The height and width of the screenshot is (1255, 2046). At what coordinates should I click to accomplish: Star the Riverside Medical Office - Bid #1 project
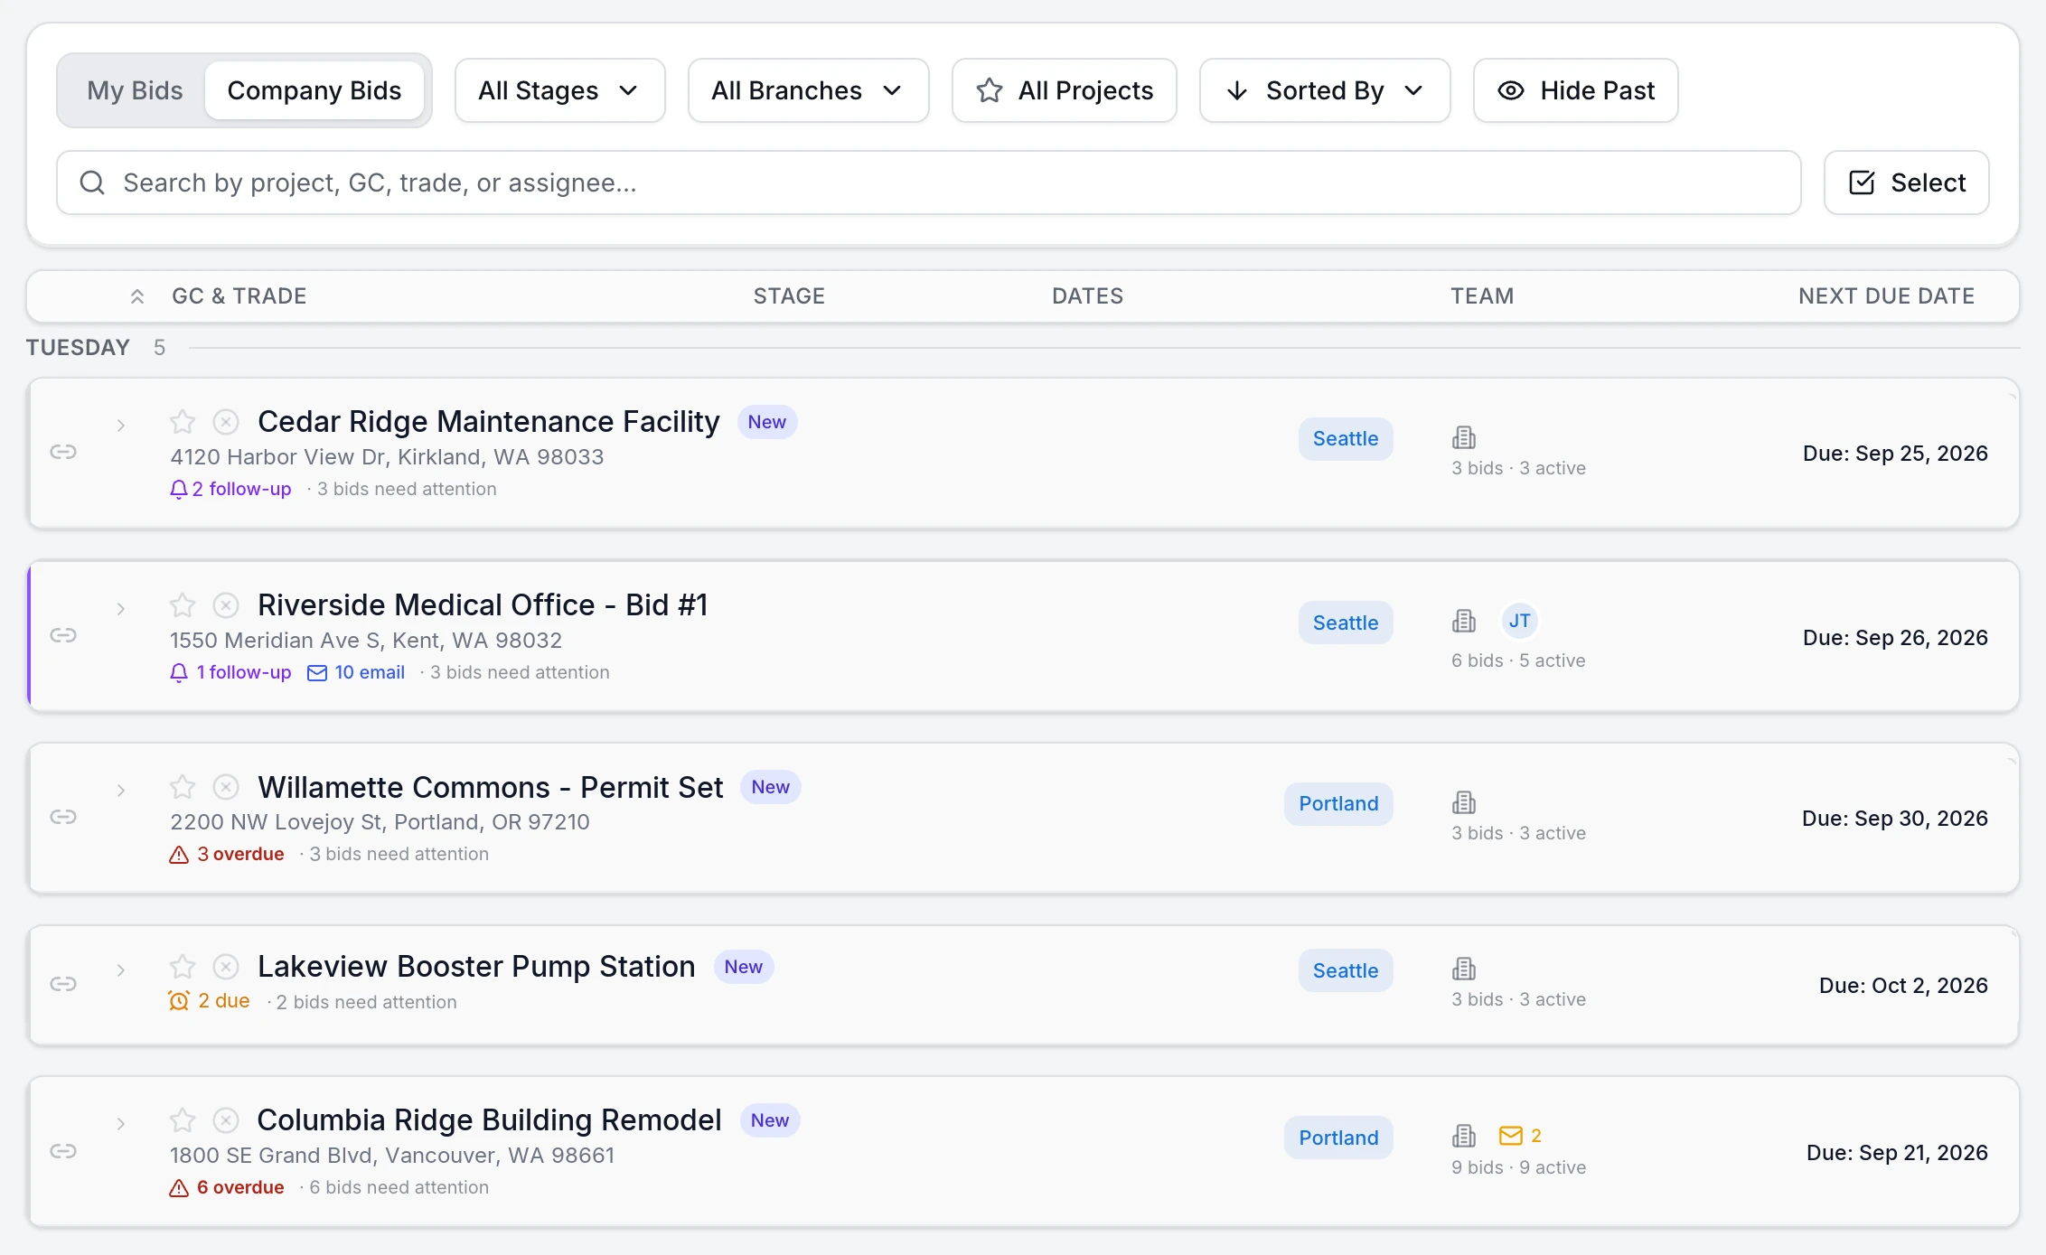(183, 604)
